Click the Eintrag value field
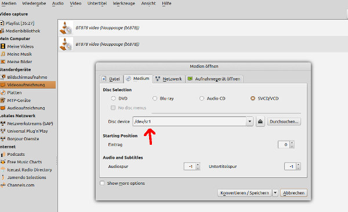This screenshot has width=348, height=212. point(284,145)
